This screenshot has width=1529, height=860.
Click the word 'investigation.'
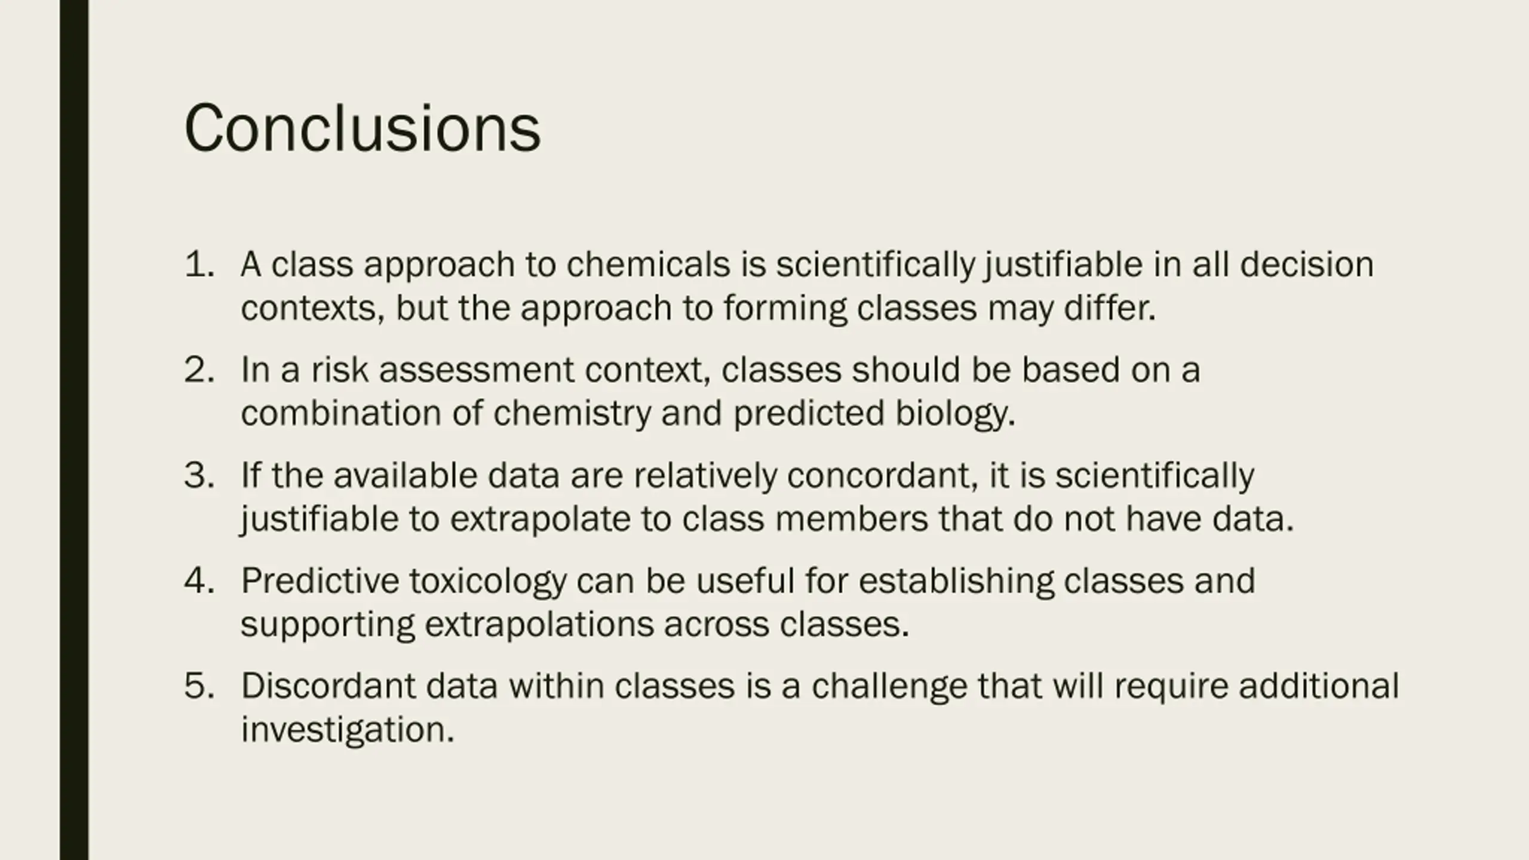pos(348,730)
